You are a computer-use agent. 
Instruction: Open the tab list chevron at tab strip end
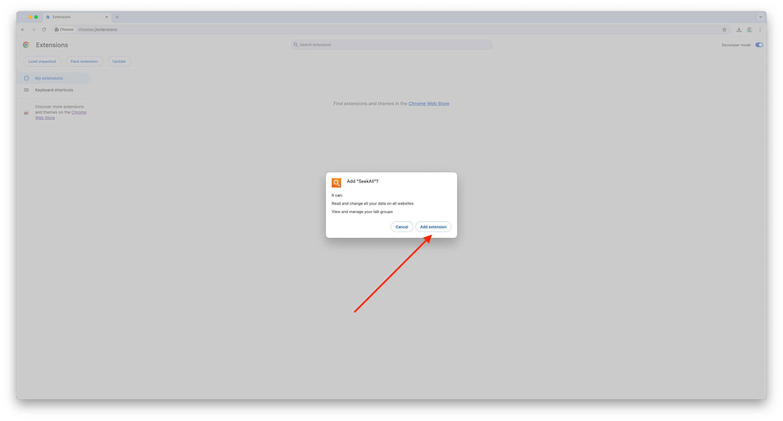[760, 17]
